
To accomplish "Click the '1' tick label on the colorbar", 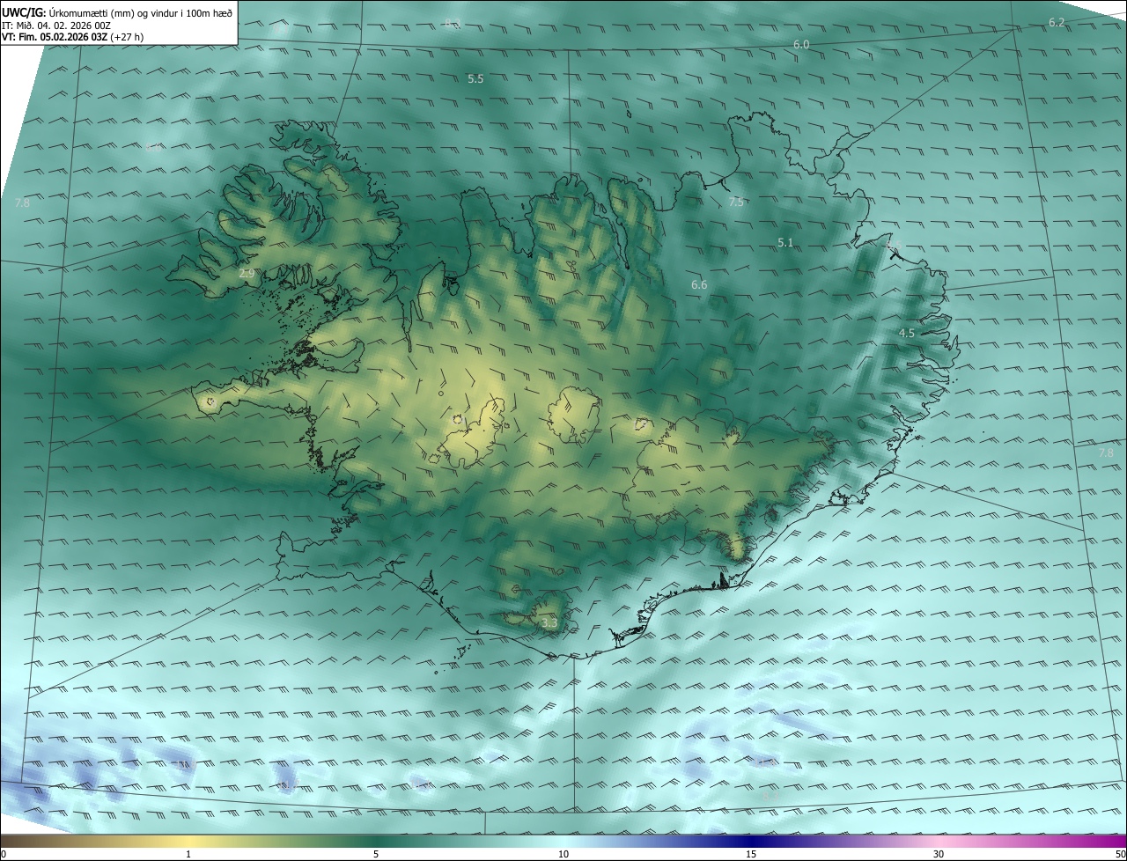I will tap(188, 854).
